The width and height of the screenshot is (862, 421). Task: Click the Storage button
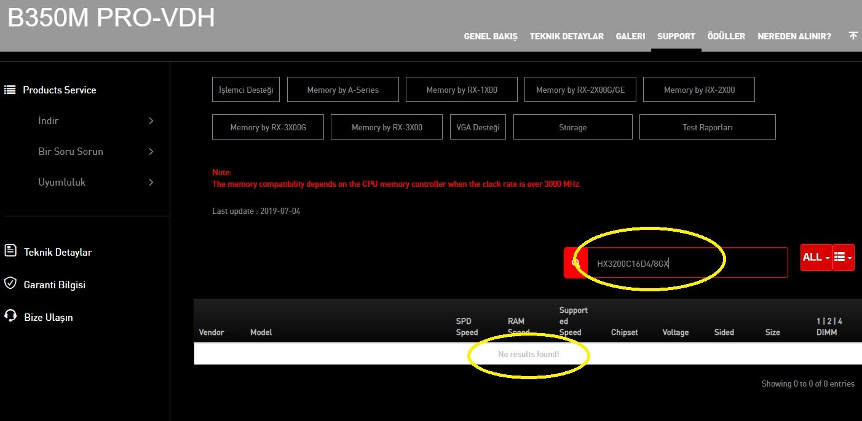click(573, 127)
